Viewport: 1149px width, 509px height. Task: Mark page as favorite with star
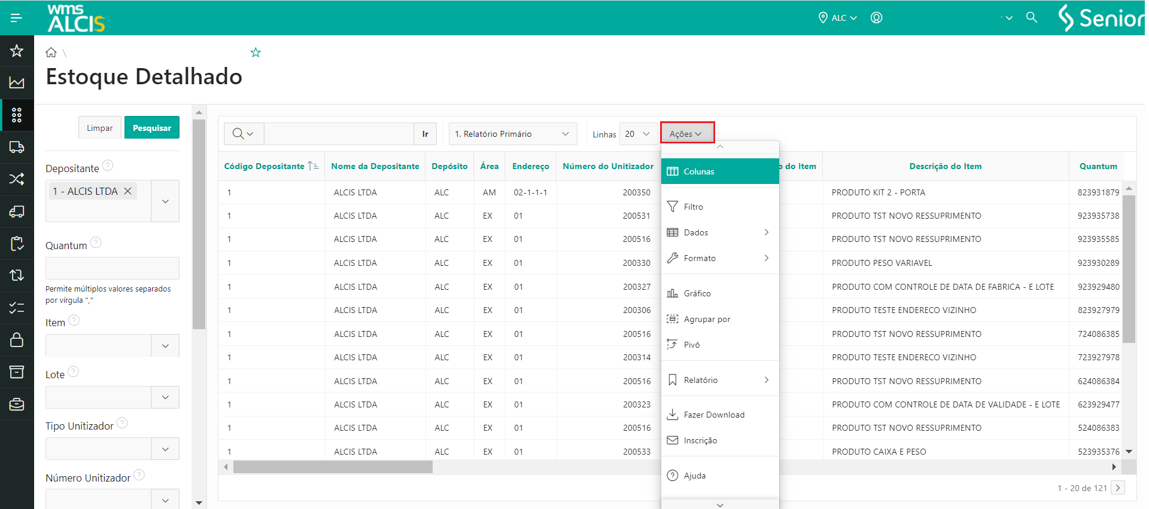[x=256, y=53]
